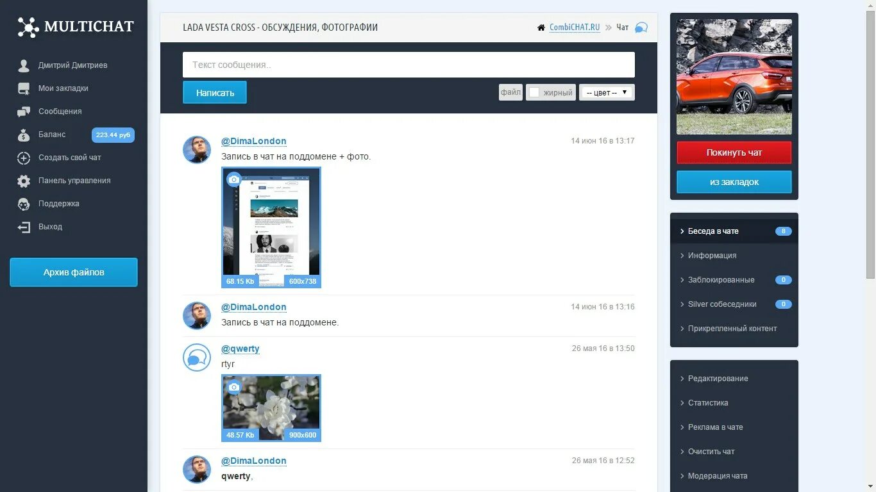The height and width of the screenshot is (492, 876).
Task: Click the camera icon on the flower image
Action: point(234,387)
